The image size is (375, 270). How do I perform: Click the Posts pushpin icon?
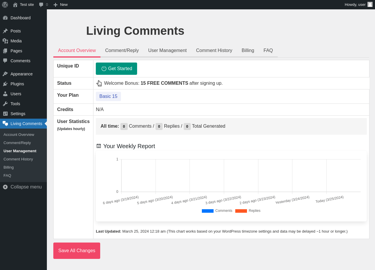(x=5, y=31)
